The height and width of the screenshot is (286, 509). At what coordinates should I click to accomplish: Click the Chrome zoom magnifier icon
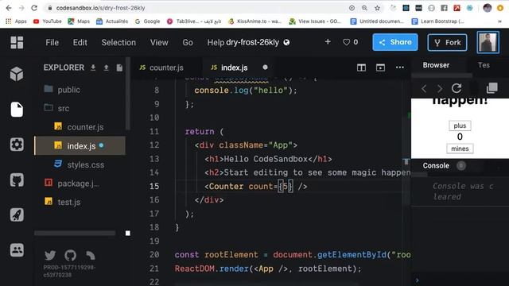[364, 8]
